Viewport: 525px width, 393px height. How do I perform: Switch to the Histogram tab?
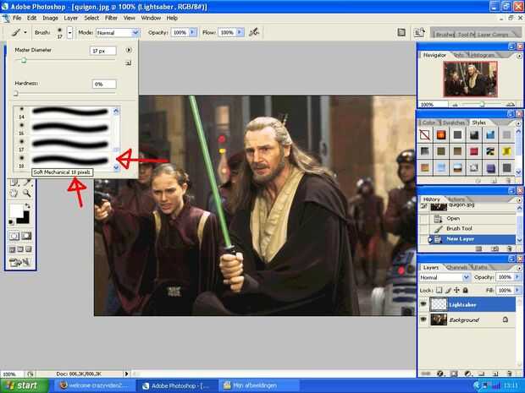[482, 55]
